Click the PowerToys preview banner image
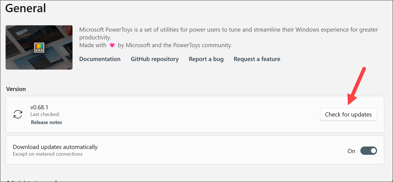 39,47
